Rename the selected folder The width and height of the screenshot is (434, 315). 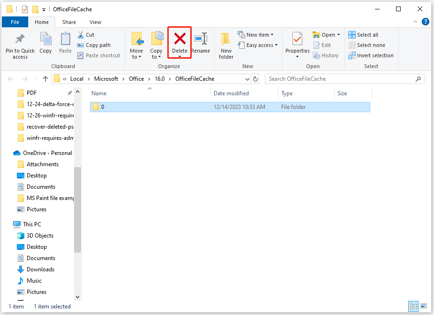pyautogui.click(x=201, y=43)
